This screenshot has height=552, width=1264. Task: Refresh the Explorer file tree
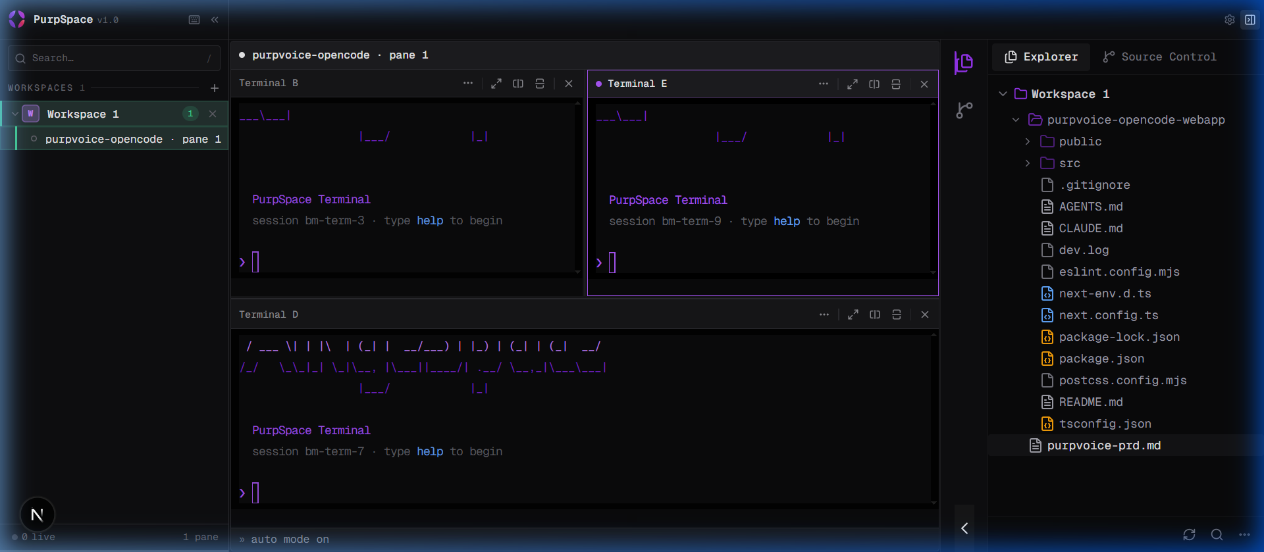pos(1189,535)
